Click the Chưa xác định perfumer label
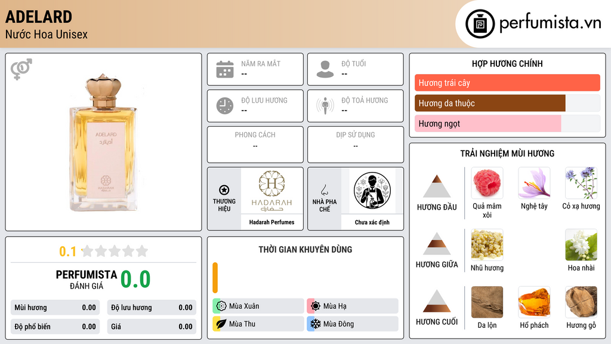This screenshot has width=611, height=344. pos(372,222)
